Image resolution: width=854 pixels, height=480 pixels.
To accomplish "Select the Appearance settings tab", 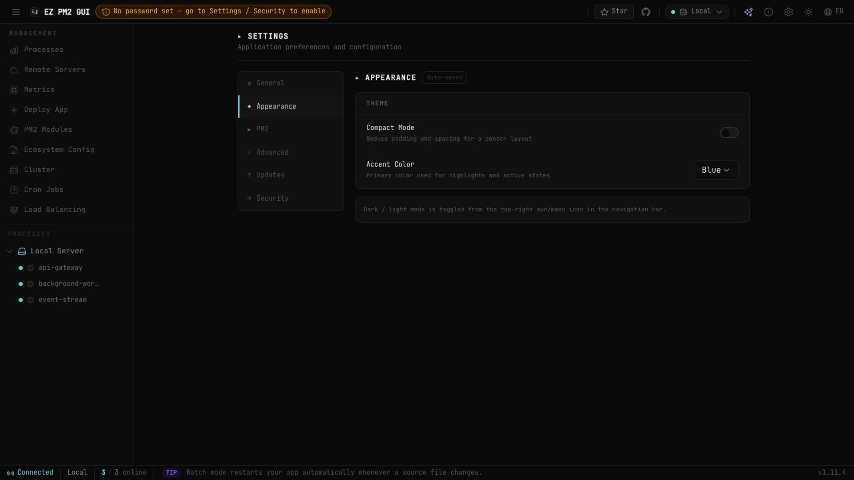I will pos(291,107).
